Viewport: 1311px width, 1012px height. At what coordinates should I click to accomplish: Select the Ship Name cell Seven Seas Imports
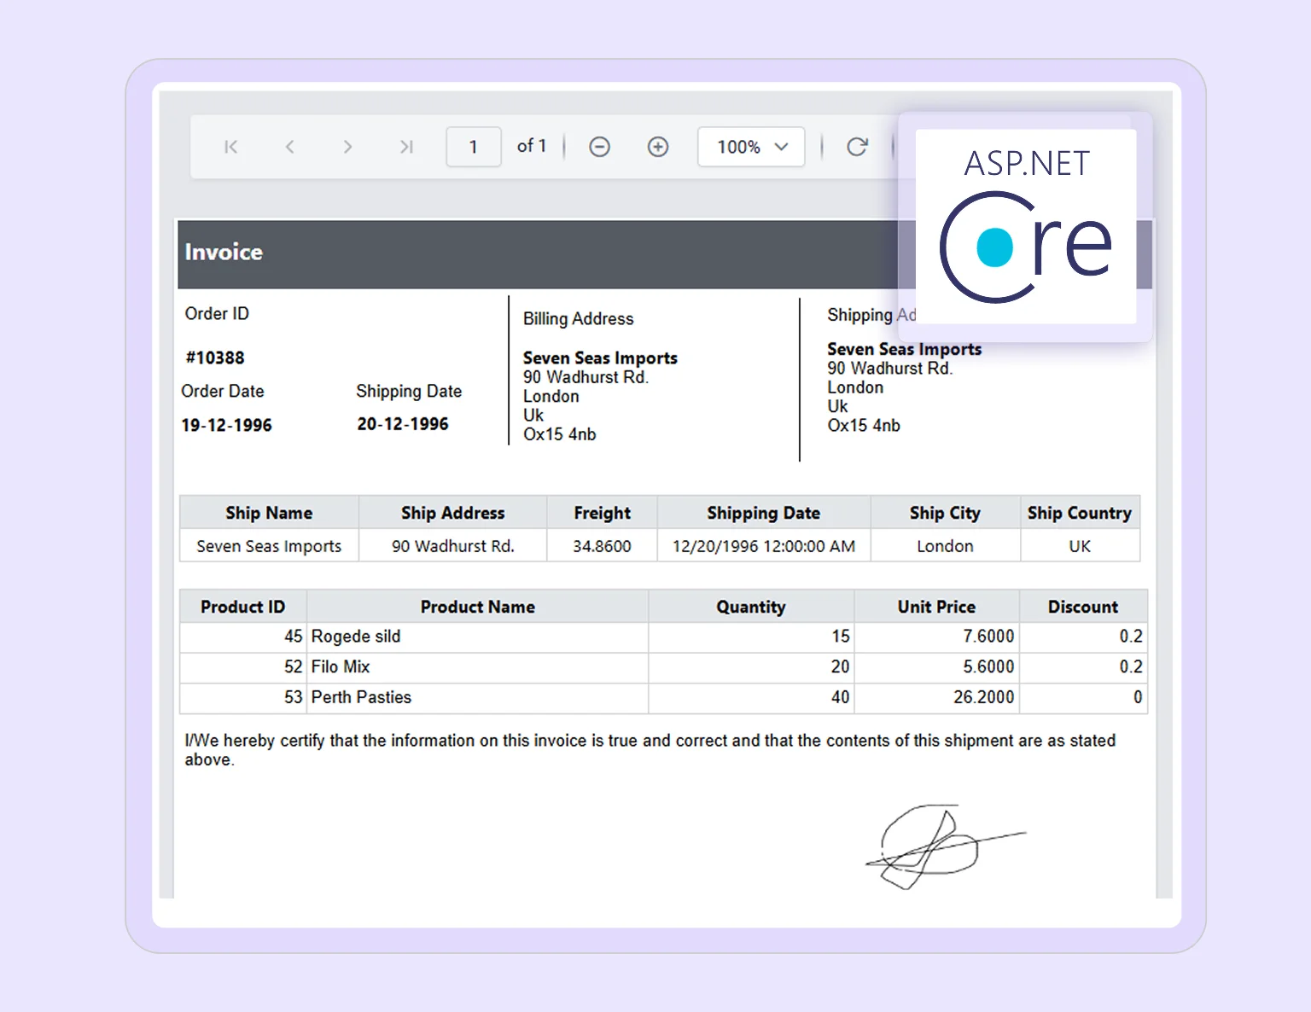(x=268, y=545)
